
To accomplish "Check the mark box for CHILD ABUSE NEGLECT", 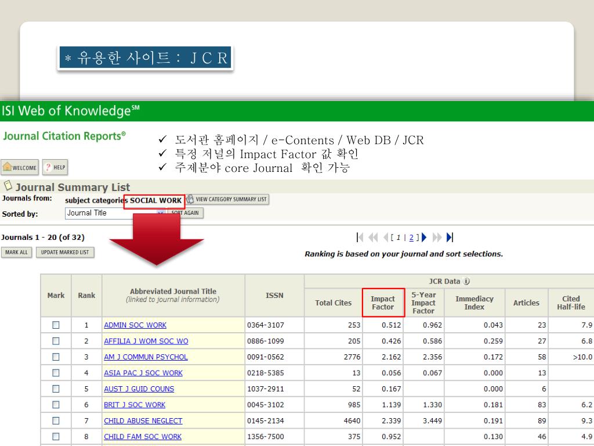I will point(56,420).
